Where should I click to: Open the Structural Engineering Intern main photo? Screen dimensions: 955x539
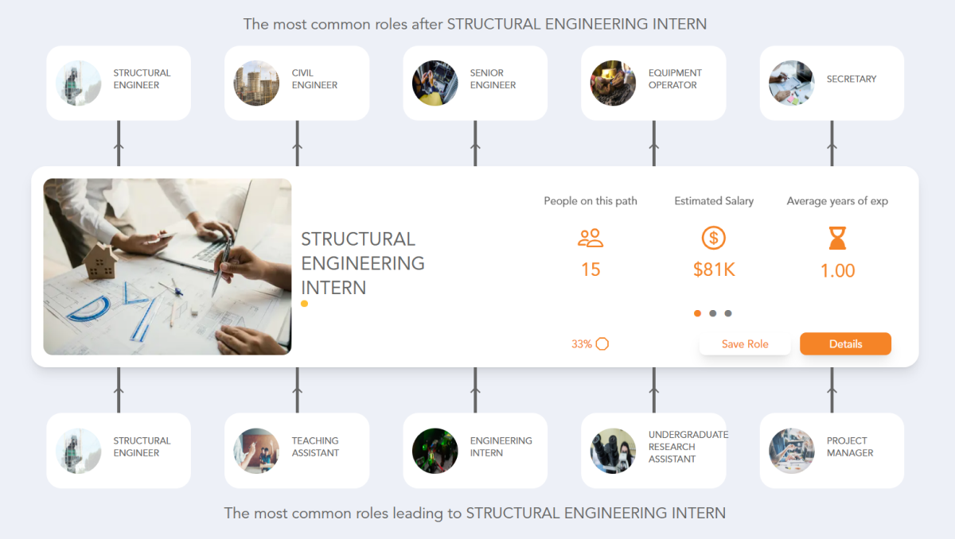point(166,266)
